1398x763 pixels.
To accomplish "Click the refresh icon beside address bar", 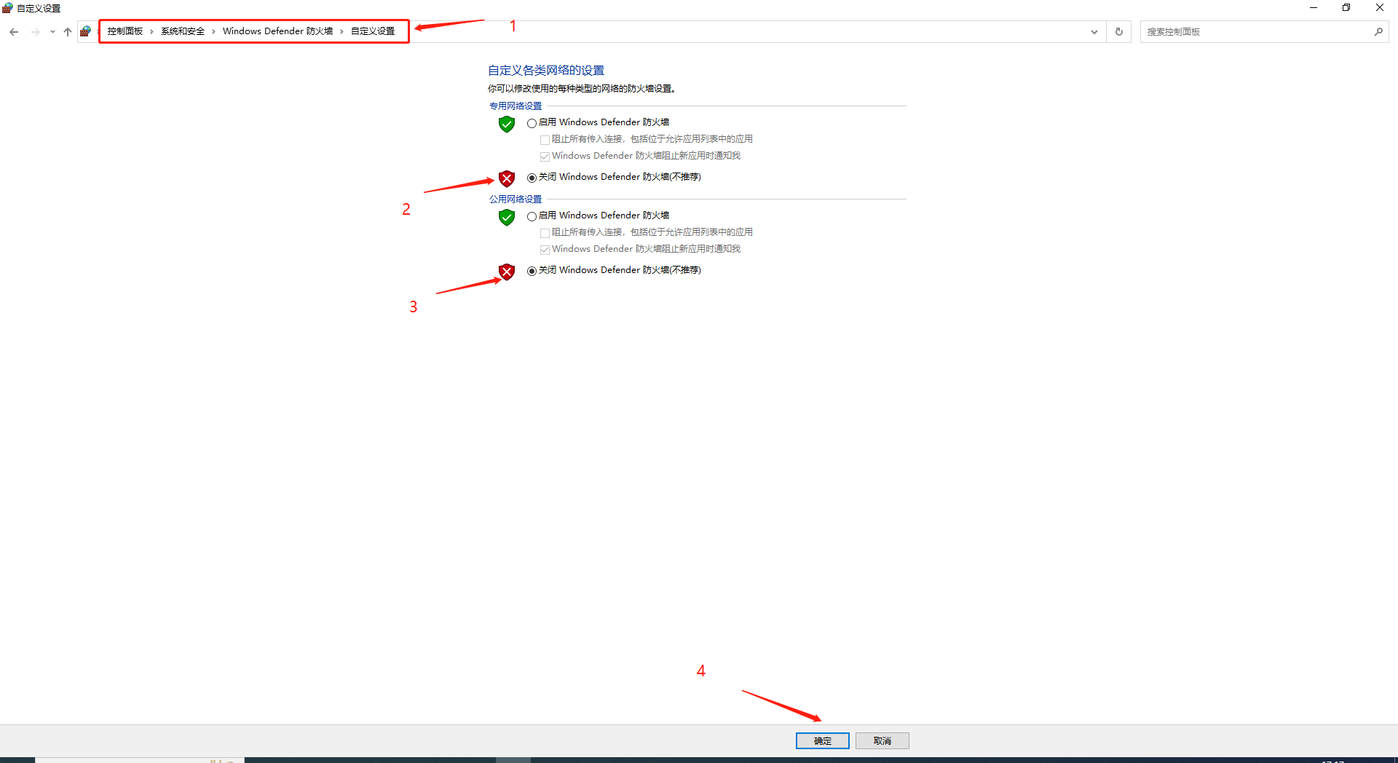I will pos(1119,32).
